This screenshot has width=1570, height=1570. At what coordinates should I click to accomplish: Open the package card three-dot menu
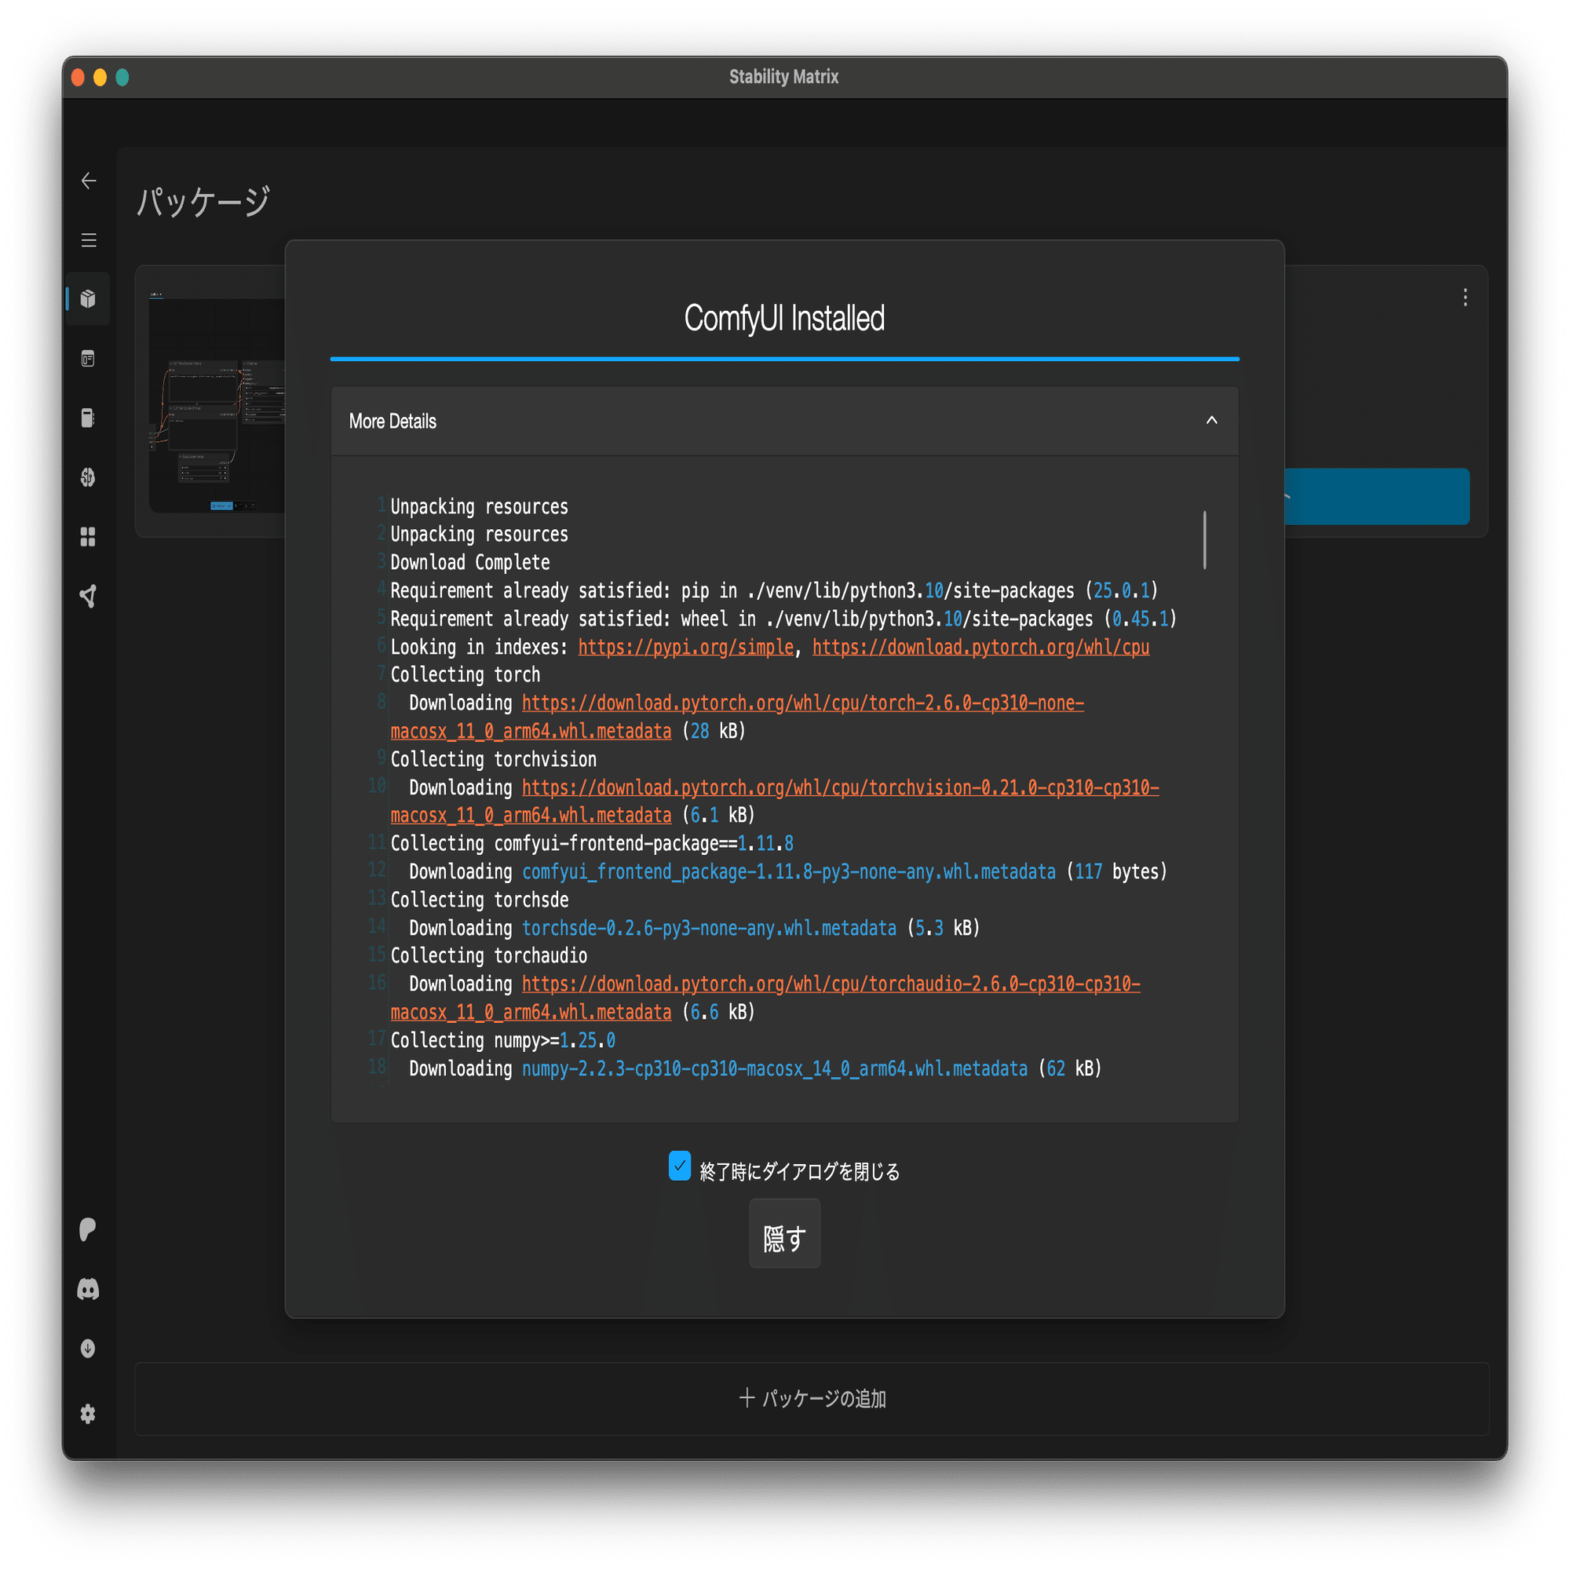(x=1465, y=298)
